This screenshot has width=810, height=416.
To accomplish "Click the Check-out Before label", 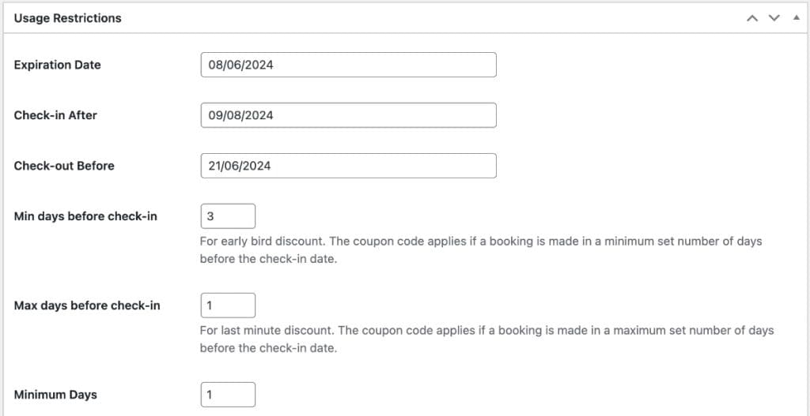I will click(64, 166).
